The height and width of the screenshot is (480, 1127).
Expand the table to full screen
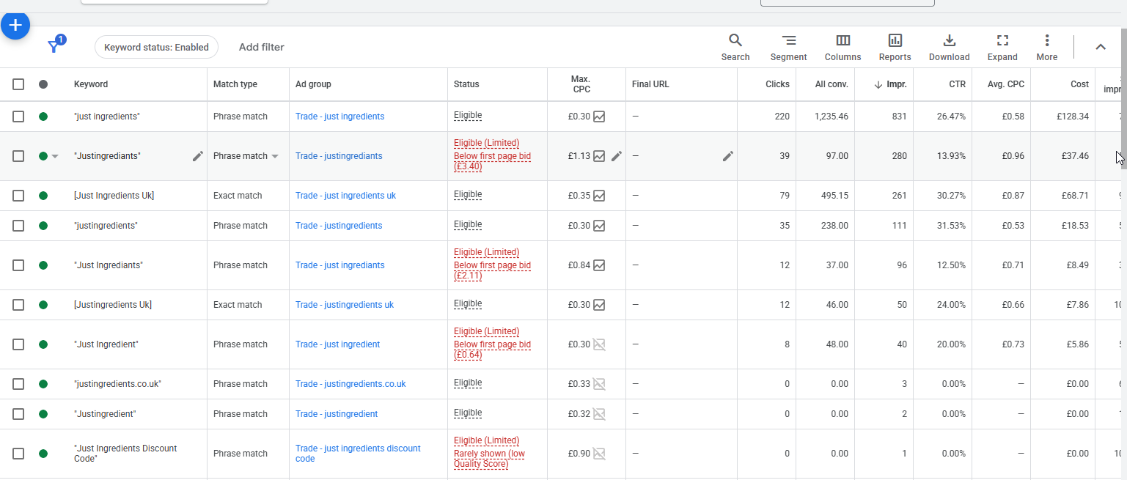pyautogui.click(x=1002, y=48)
